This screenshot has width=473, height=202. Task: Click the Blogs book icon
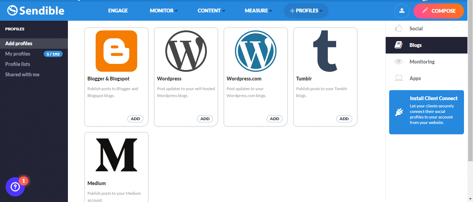[398, 45]
